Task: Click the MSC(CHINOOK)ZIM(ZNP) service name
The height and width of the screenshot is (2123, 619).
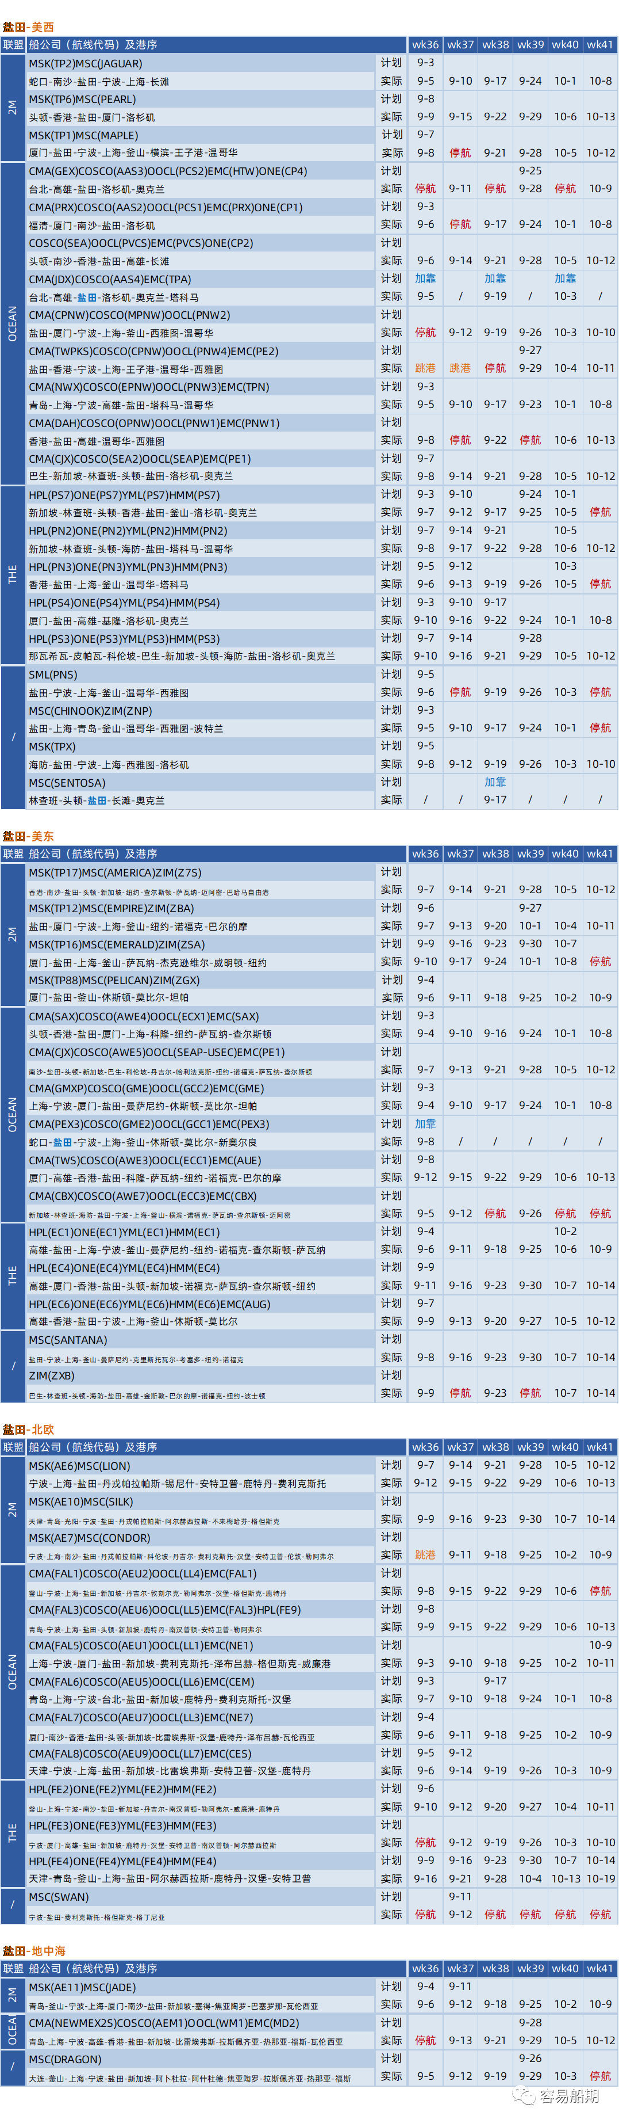Action: point(91,711)
